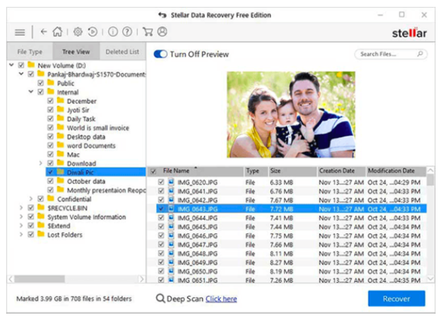Click the image icon of IMG_0647.JPG
Viewport: 448px width, 324px height.
171,244
